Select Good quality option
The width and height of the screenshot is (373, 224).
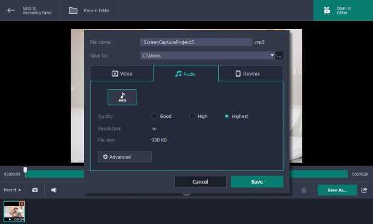[x=154, y=116]
